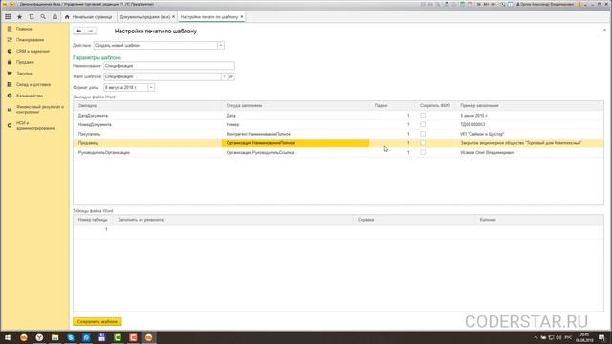This screenshot has width=612, height=344.
Task: Click the Закладка column header
Action: coord(147,106)
